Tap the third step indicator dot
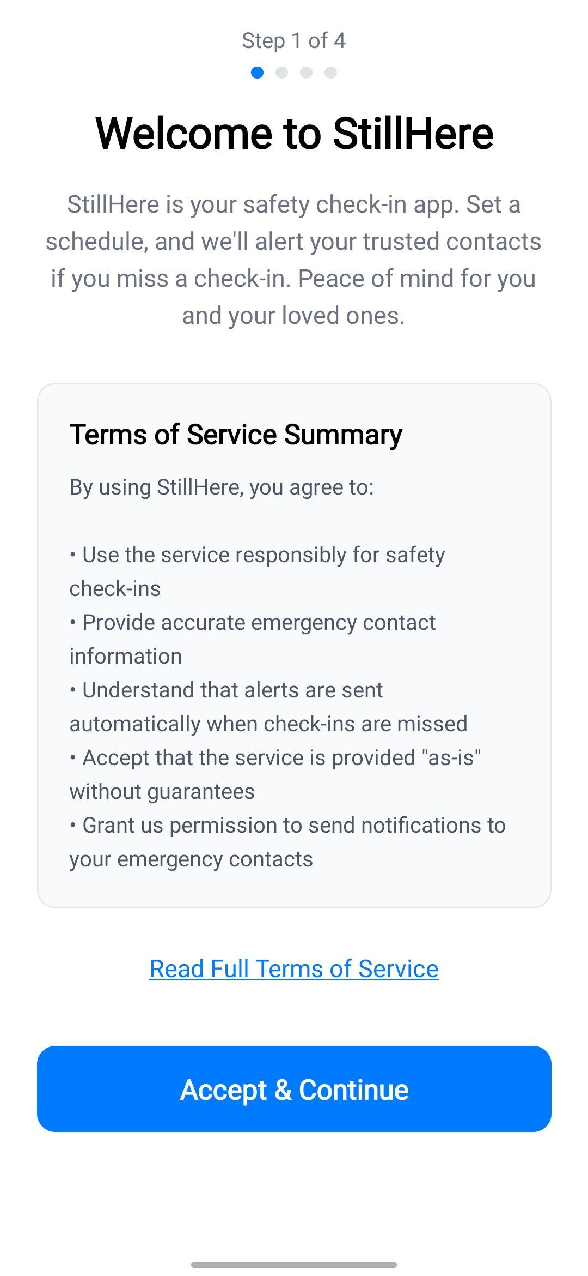 tap(306, 73)
